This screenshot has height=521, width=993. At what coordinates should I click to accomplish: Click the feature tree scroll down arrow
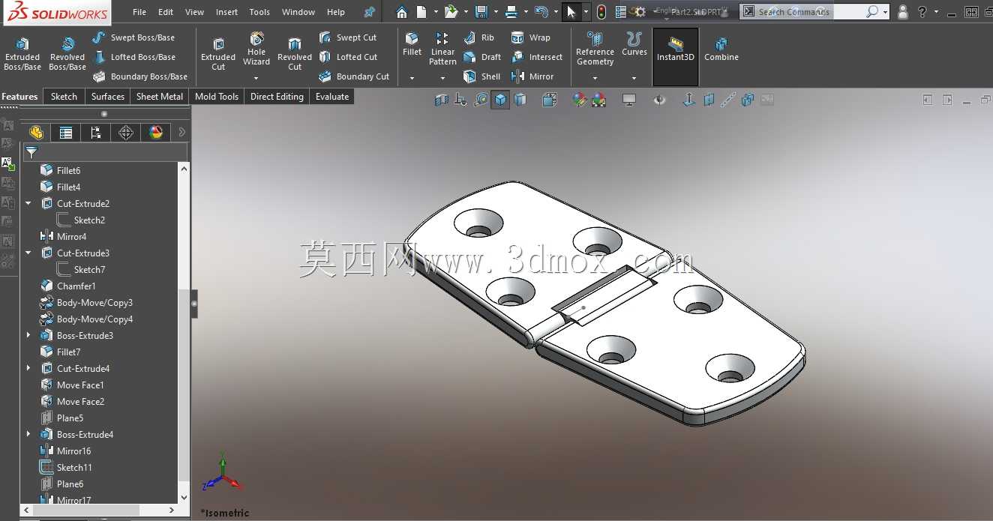tap(184, 497)
